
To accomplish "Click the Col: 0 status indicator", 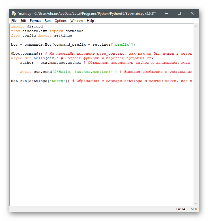I will point(193,209).
